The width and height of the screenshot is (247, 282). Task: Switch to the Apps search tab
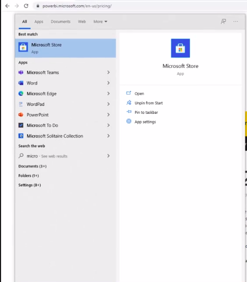(39, 22)
